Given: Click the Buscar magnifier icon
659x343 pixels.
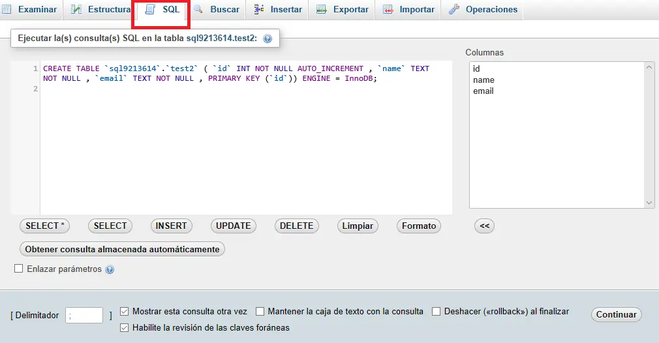Looking at the screenshot, I should 198,9.
